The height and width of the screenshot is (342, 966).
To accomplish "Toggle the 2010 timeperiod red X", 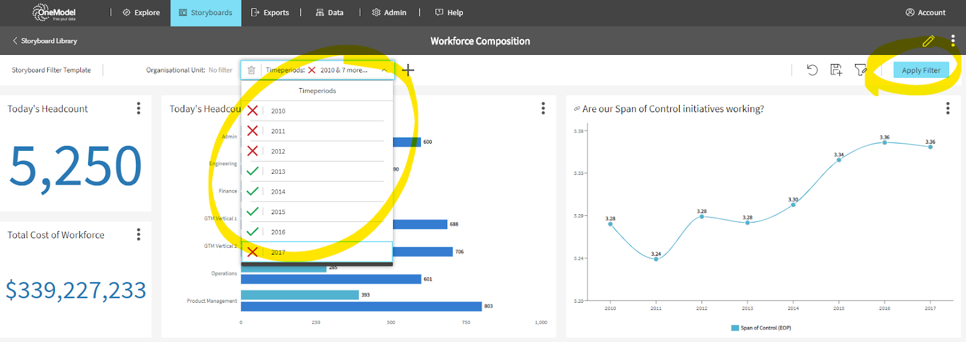I will click(x=252, y=110).
